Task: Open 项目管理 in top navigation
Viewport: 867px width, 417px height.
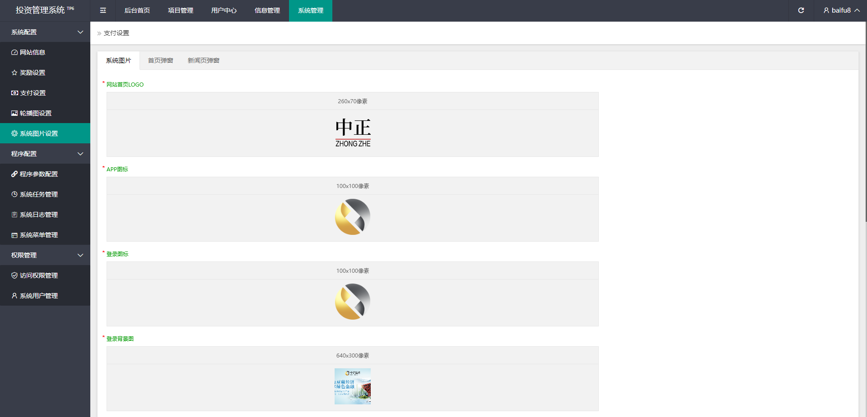Action: (x=181, y=10)
